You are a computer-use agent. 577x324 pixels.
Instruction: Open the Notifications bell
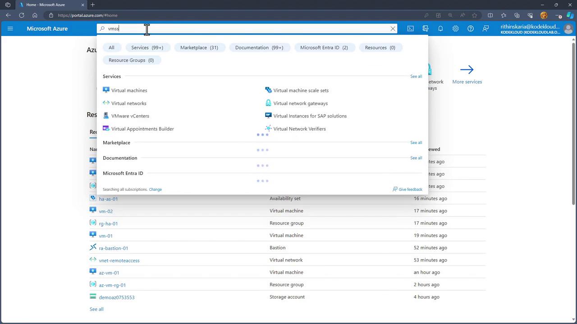tap(440, 28)
